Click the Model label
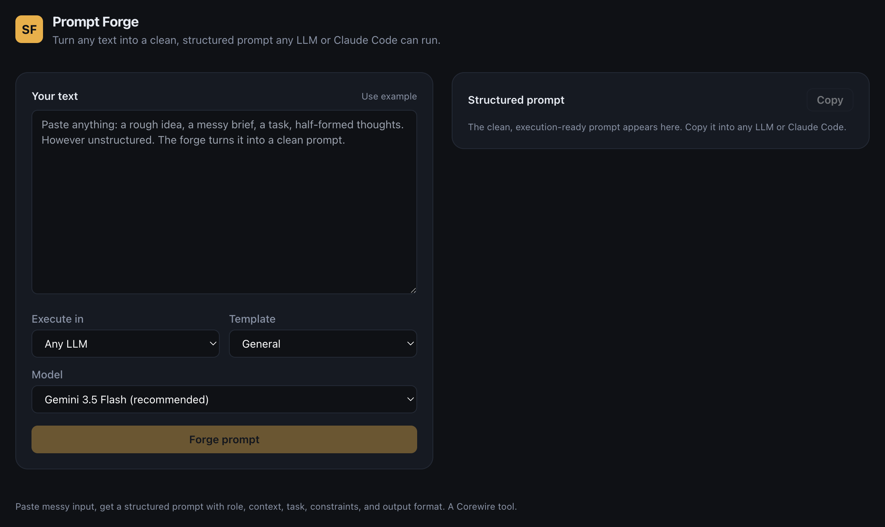Image resolution: width=885 pixels, height=527 pixels. coord(47,375)
